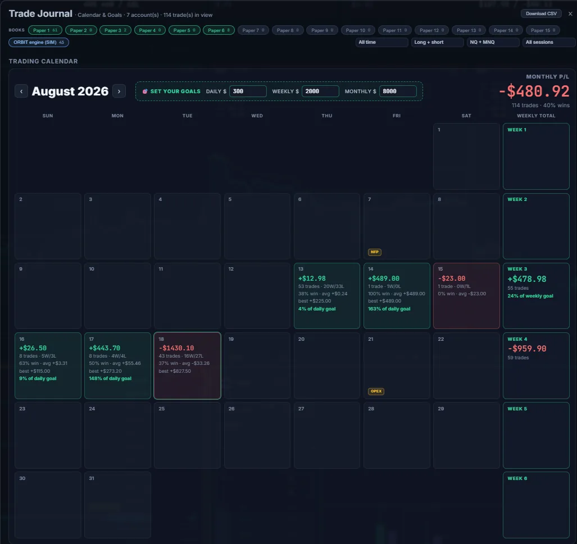Open August 13 day card +$12.98

click(x=327, y=296)
